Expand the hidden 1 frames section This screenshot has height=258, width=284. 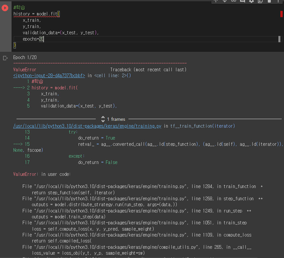[113, 119]
